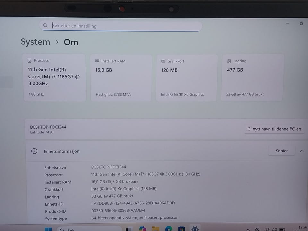Click the Enhetsinformasjon info circle icon
This screenshot has height=231, width=308.
pos(34,151)
